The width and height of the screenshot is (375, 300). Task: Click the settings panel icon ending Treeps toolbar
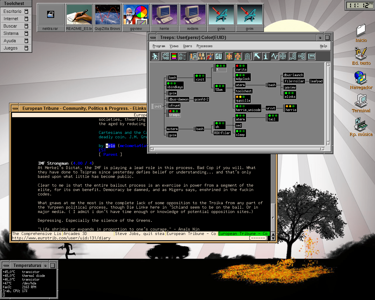point(311,56)
